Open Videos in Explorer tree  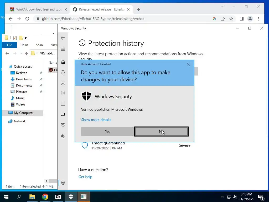tap(20, 104)
